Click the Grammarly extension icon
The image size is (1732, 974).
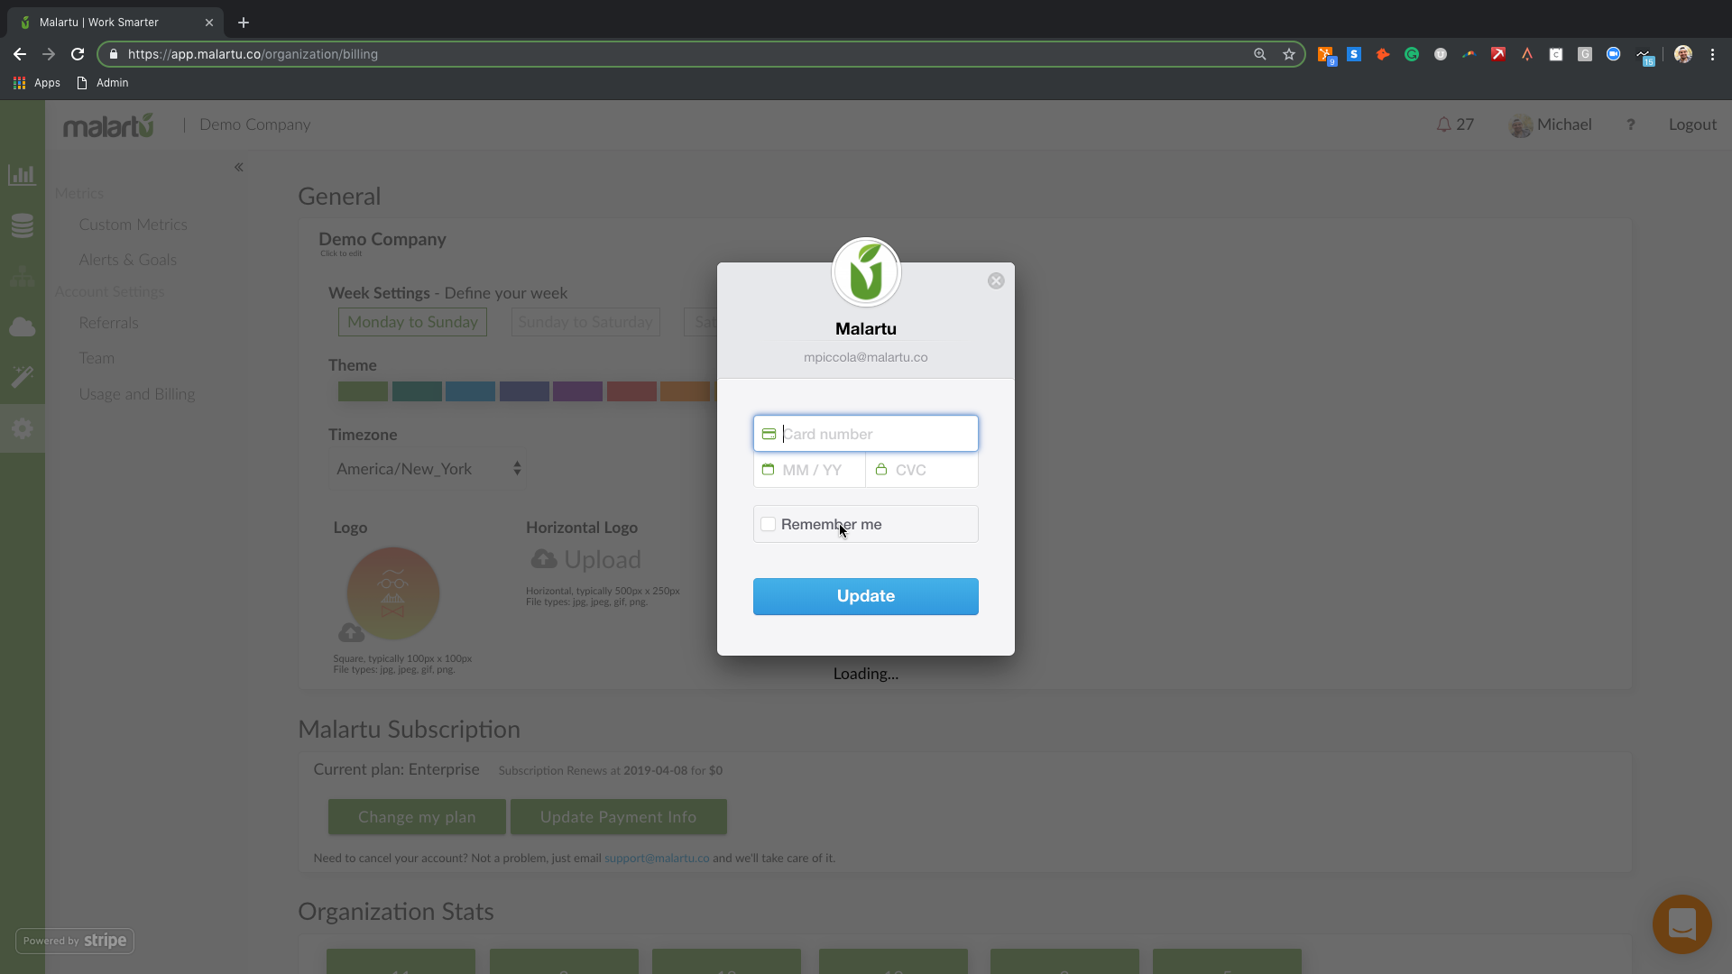(1412, 54)
